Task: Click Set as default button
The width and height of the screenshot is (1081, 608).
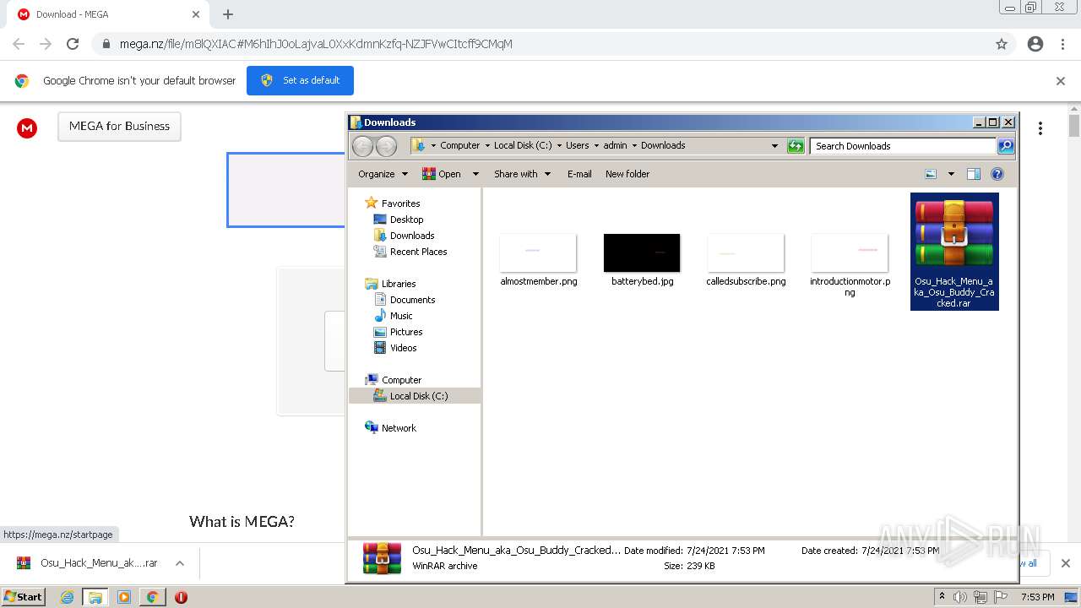Action: 300,80
